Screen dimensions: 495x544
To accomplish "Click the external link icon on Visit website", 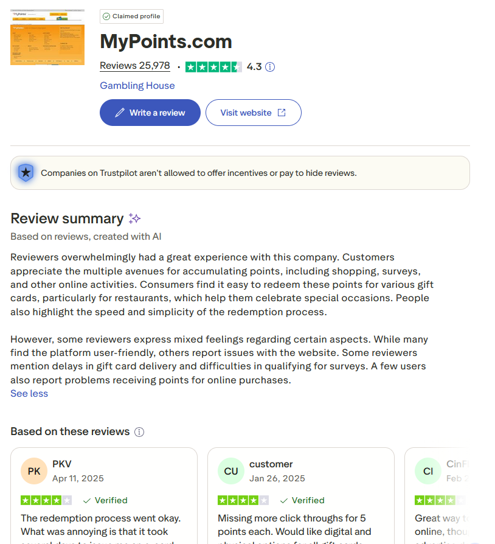I will click(x=282, y=113).
